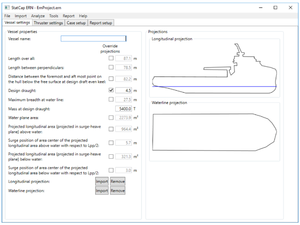Click the Vessel name text field
The image size is (300, 225).
point(93,39)
